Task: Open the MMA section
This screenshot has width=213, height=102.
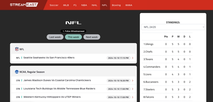Action: tap(129, 5)
